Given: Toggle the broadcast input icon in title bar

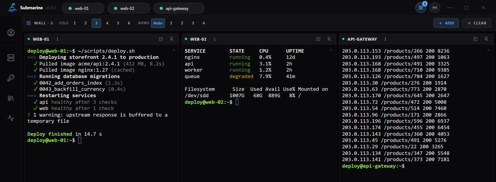Looking at the screenshot, I should coord(435,8).
